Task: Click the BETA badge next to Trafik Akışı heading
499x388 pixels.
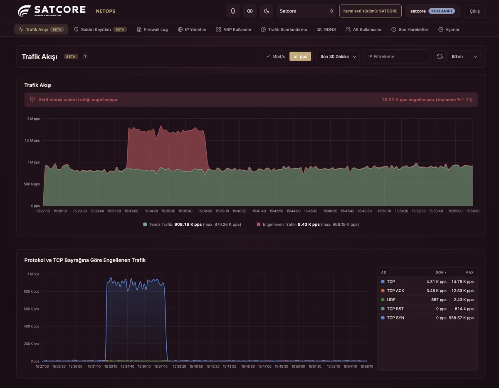Action: point(71,56)
